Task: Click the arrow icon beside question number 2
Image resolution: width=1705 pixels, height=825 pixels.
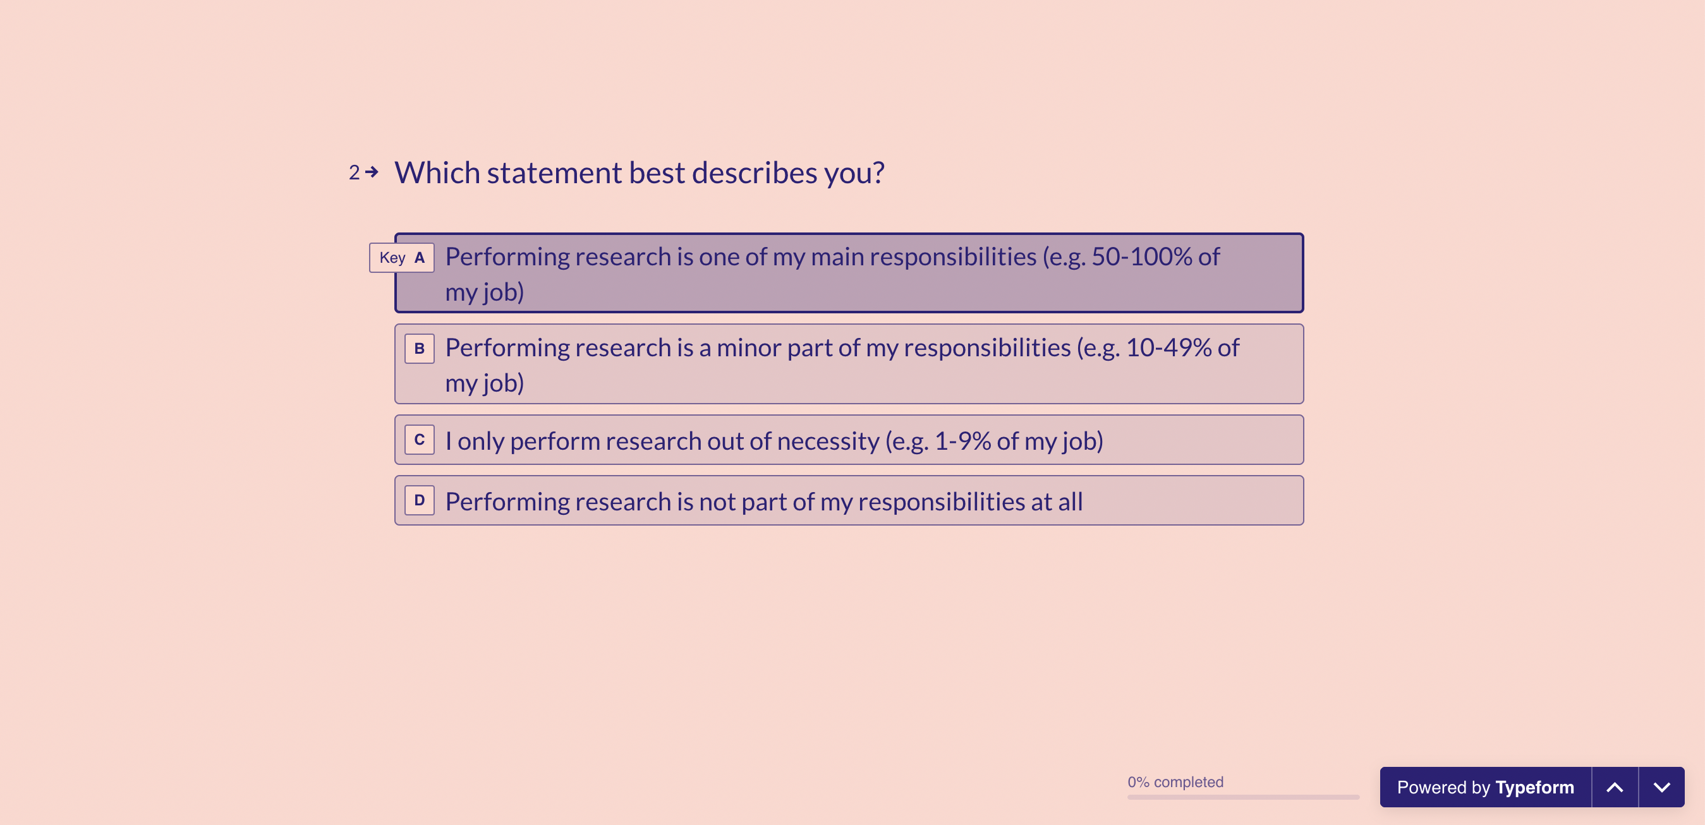Action: pos(372,172)
